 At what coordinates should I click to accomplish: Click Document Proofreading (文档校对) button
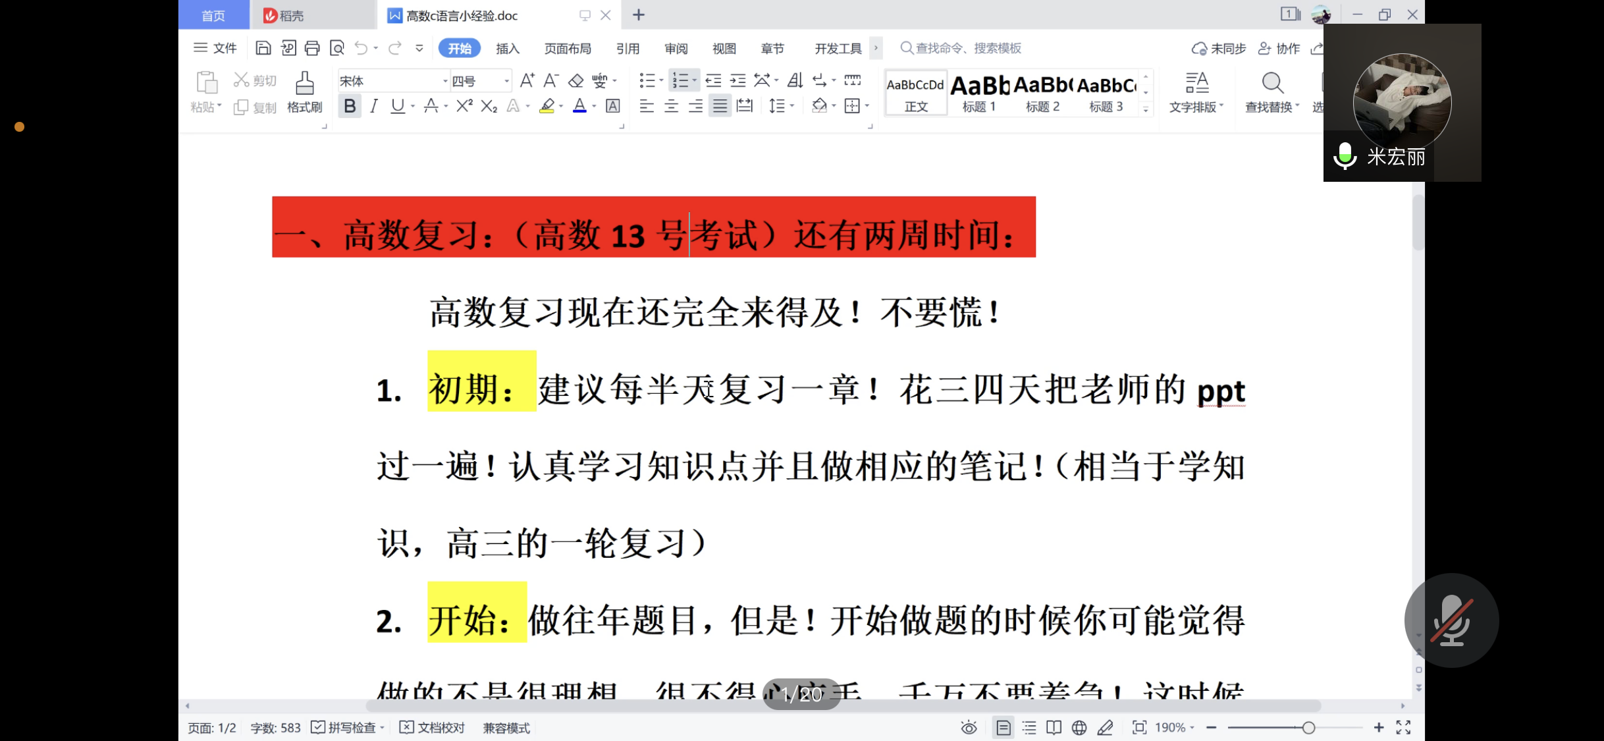(433, 727)
